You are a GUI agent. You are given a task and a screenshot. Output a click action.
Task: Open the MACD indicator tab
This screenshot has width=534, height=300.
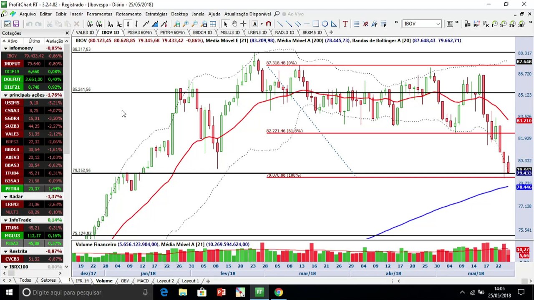tap(143, 281)
